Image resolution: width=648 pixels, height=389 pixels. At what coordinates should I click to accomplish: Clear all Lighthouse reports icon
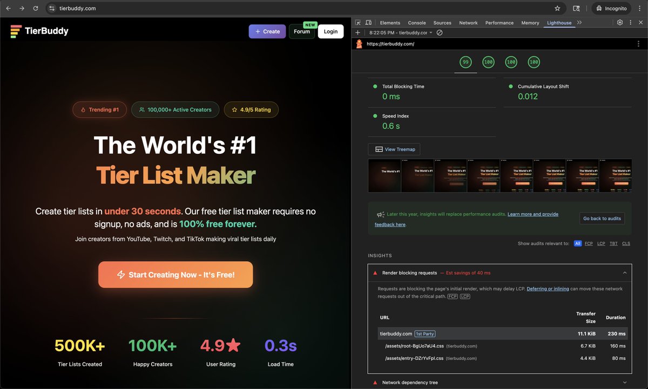click(x=440, y=33)
